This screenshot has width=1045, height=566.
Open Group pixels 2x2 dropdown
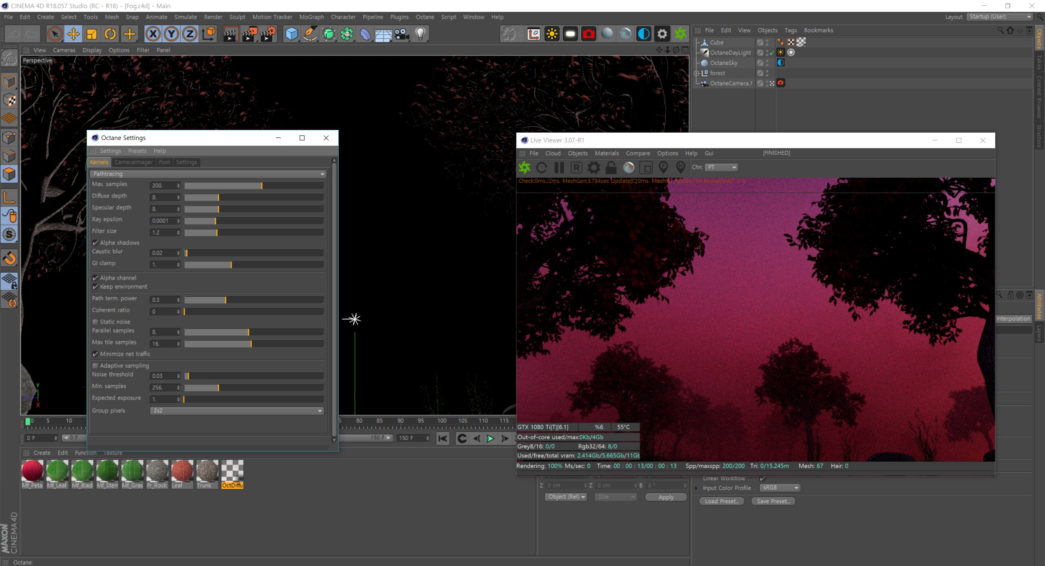click(x=237, y=411)
